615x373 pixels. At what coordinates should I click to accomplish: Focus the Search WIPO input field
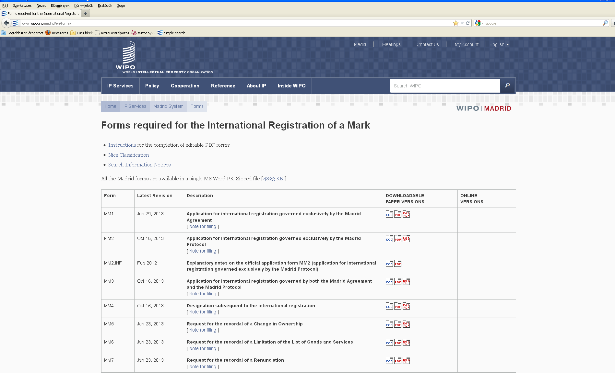[x=445, y=86]
